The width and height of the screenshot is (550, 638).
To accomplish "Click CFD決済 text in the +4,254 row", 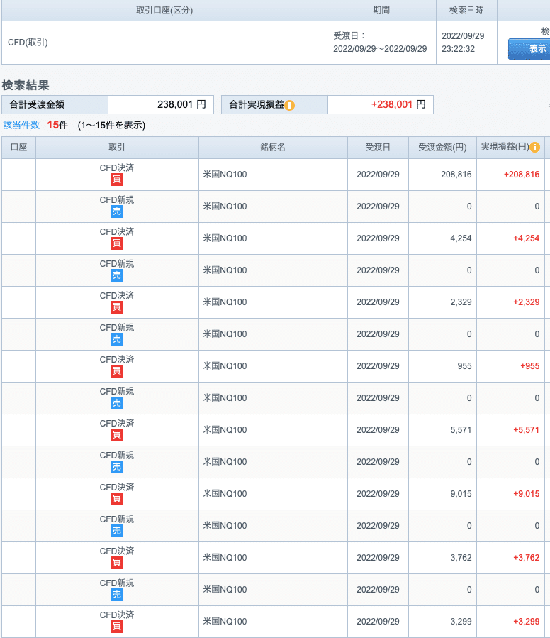I will (x=117, y=232).
